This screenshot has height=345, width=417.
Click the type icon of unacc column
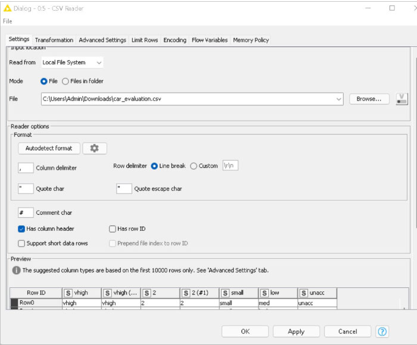pos(304,293)
